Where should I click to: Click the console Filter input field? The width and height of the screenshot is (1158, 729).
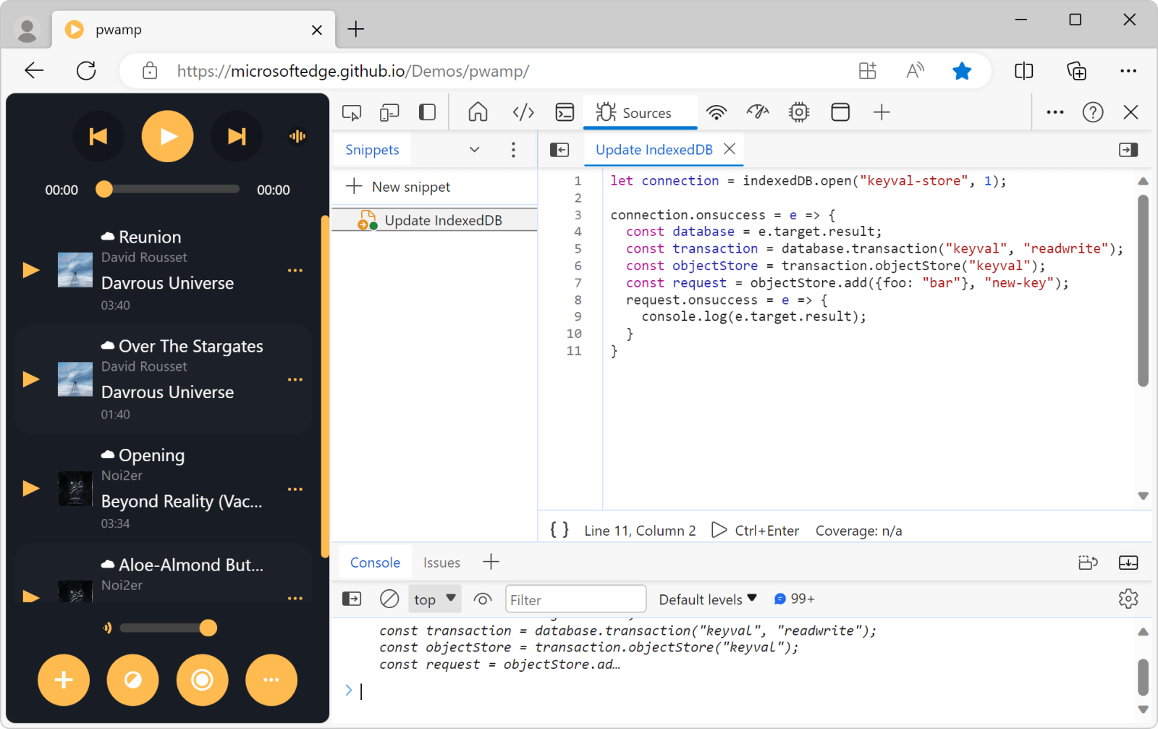click(x=575, y=599)
